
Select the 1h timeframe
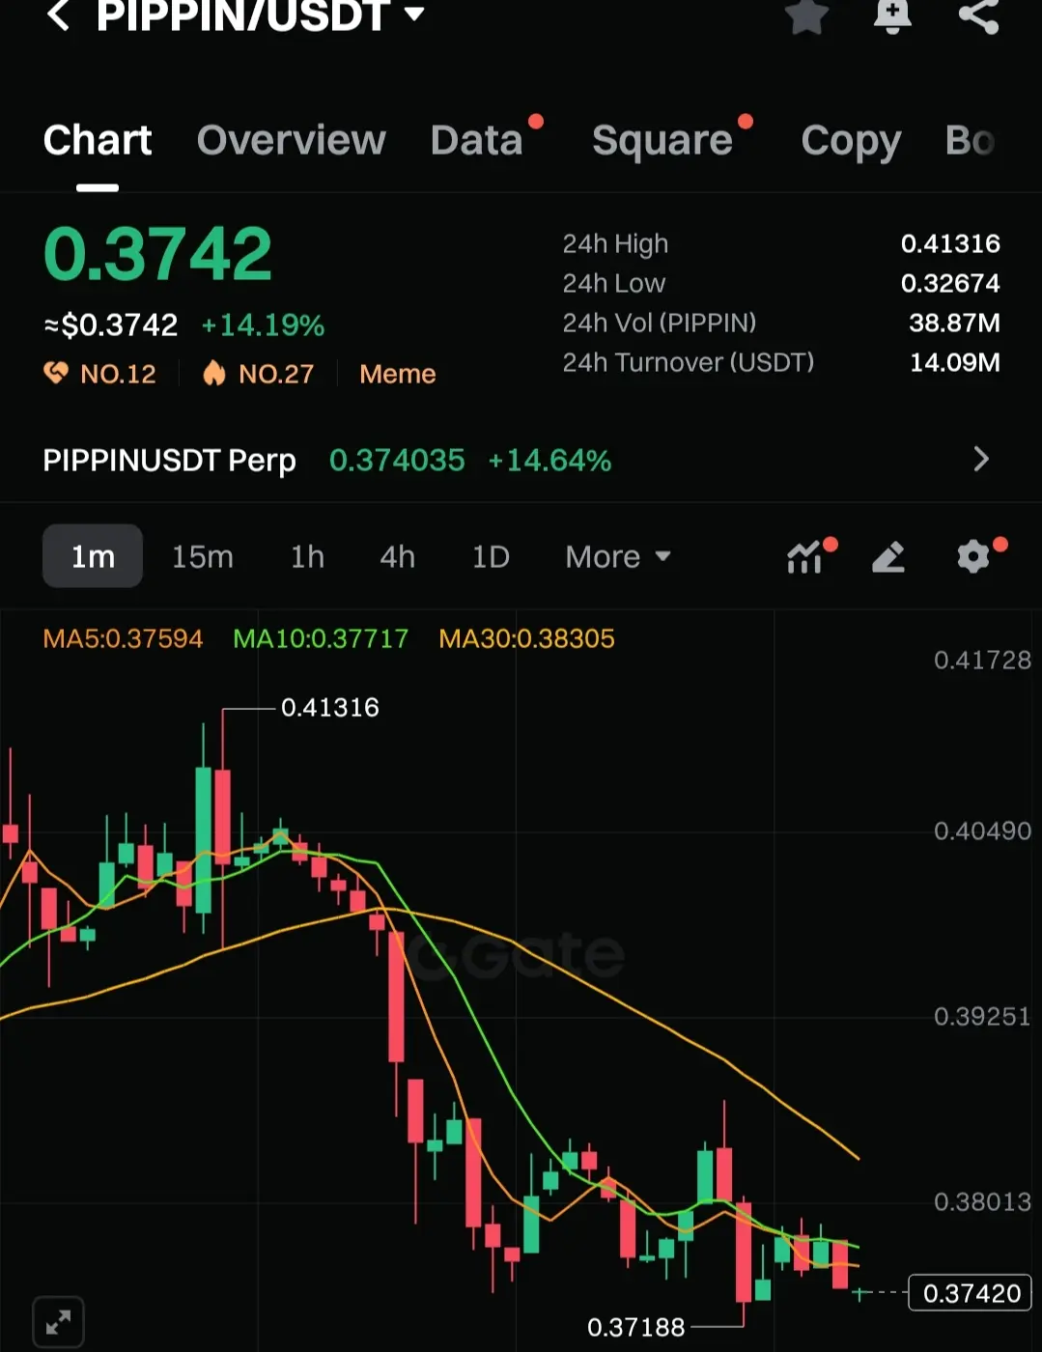click(x=307, y=557)
